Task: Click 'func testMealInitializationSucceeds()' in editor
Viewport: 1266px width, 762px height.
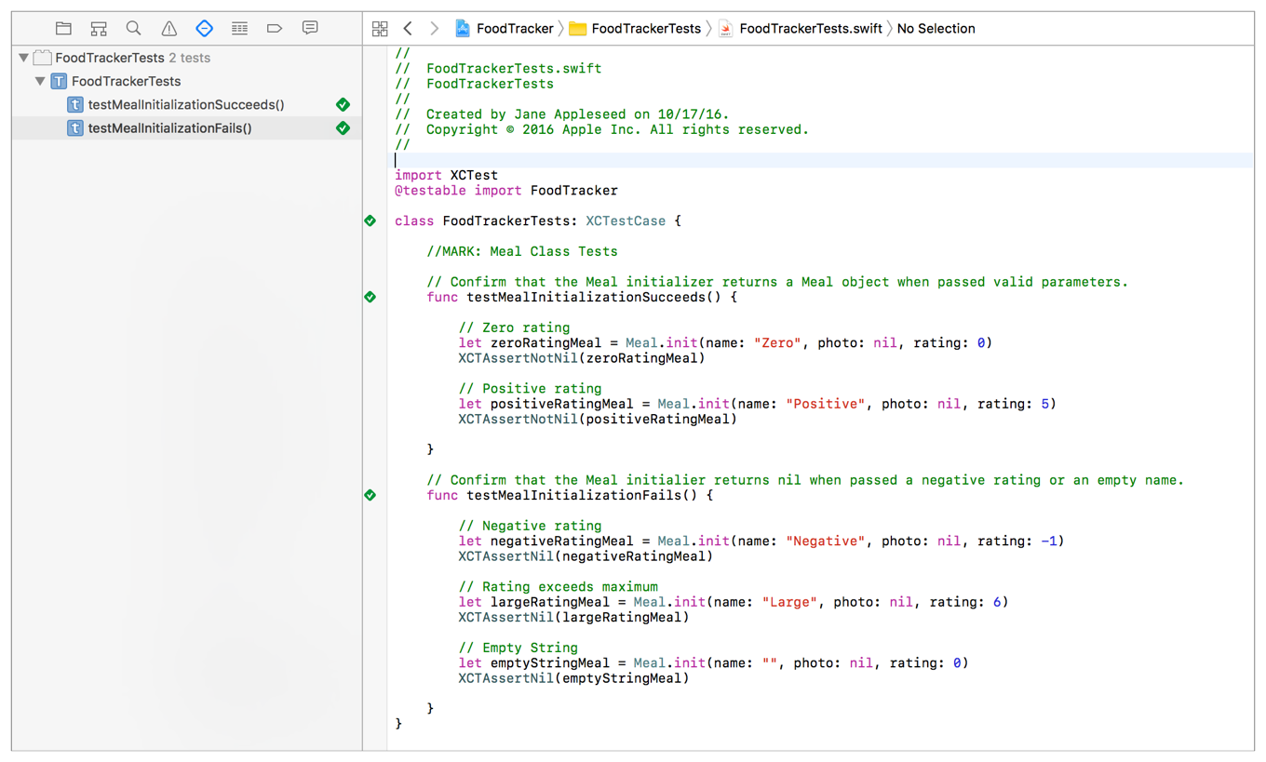Action: pyautogui.click(x=582, y=297)
